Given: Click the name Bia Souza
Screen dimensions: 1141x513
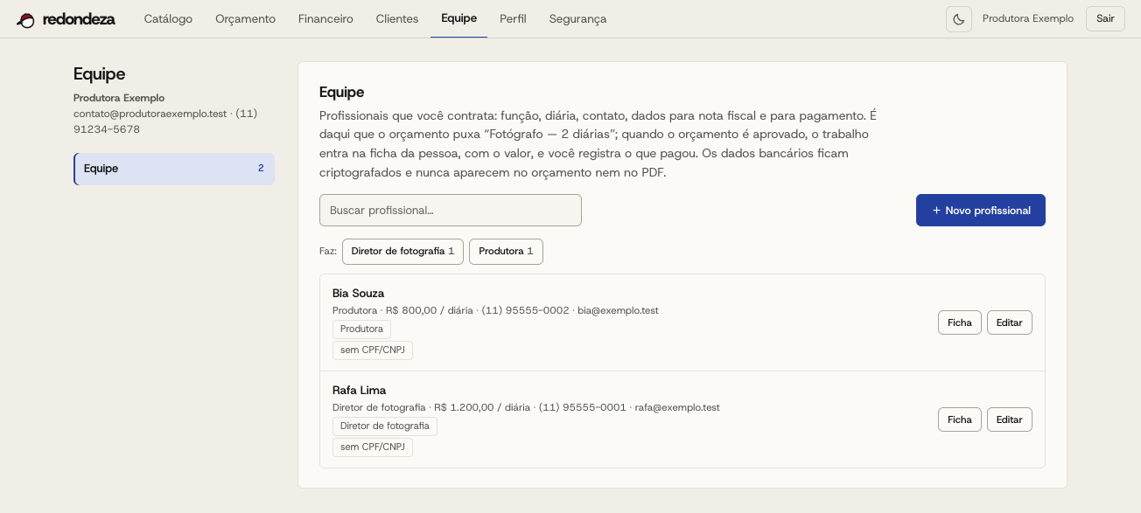Looking at the screenshot, I should click(x=359, y=294).
